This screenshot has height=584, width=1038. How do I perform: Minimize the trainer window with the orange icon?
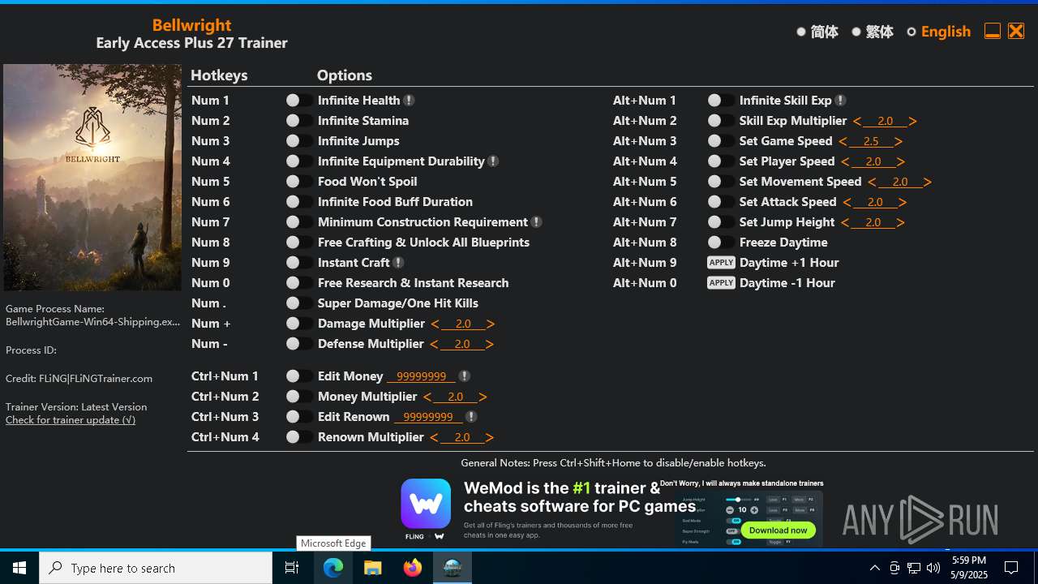992,31
